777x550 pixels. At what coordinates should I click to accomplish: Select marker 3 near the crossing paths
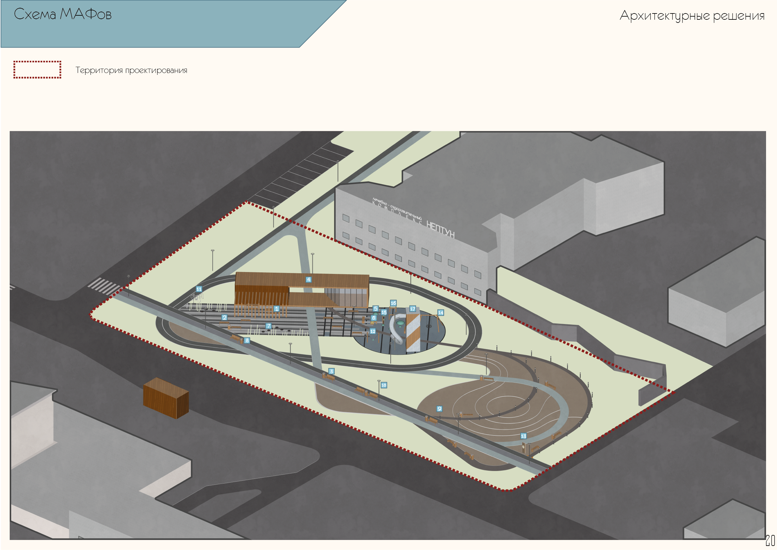pyautogui.click(x=331, y=371)
